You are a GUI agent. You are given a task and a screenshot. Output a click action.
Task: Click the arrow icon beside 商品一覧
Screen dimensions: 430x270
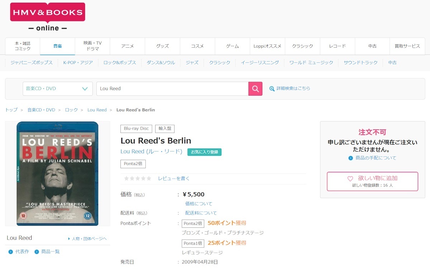click(x=37, y=252)
